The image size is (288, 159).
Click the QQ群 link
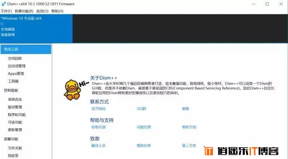click(x=141, y=109)
